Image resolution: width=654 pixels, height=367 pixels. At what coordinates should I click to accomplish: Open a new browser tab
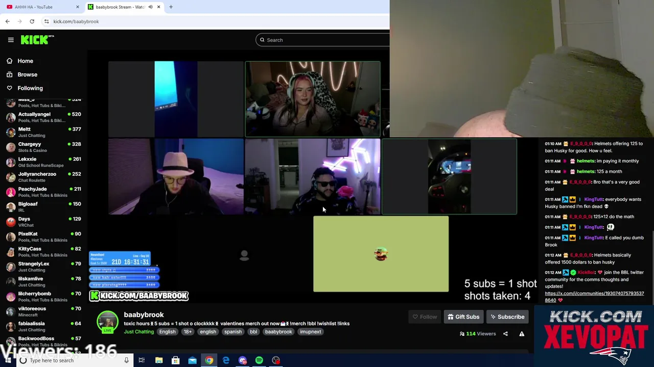(x=171, y=7)
